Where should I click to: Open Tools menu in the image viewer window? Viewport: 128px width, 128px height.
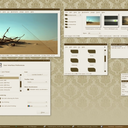pyautogui.click(x=27, y=12)
